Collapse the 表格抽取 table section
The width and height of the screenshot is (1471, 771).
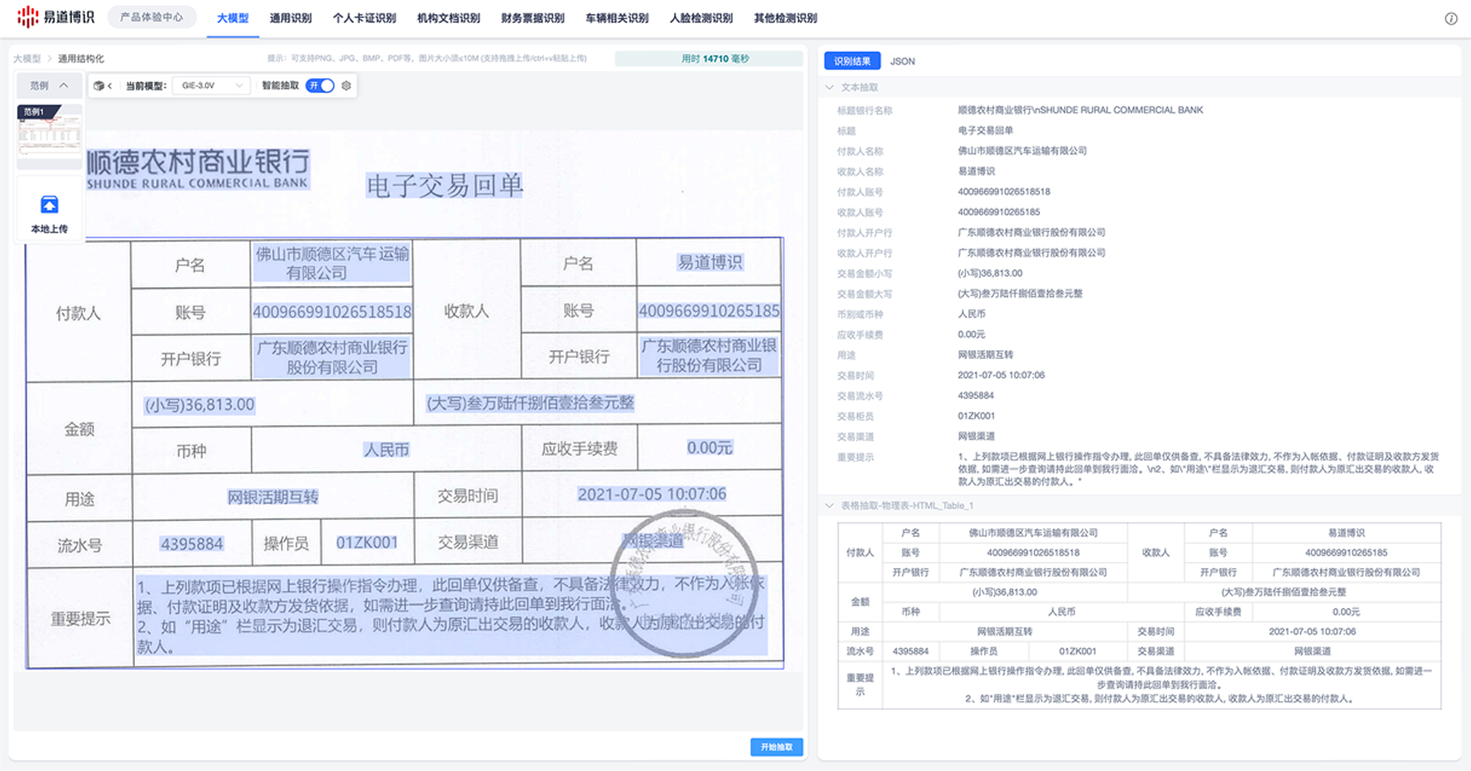[x=830, y=506]
